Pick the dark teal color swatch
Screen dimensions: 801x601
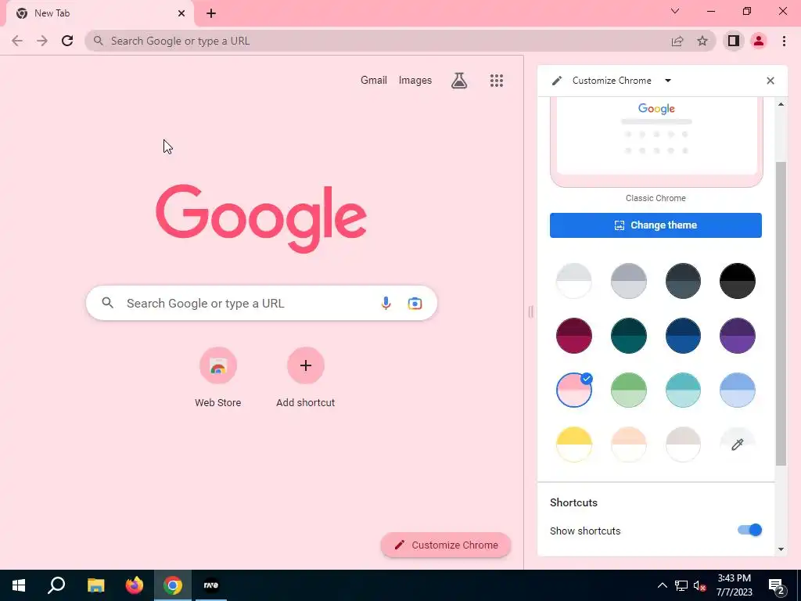coord(628,336)
